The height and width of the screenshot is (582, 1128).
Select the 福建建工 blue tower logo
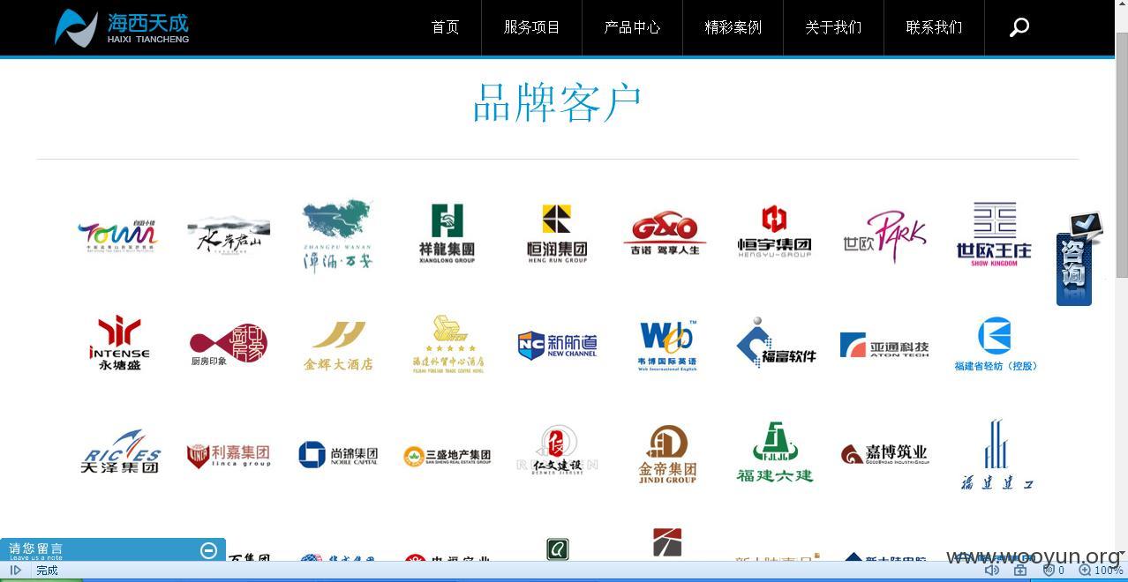(996, 454)
